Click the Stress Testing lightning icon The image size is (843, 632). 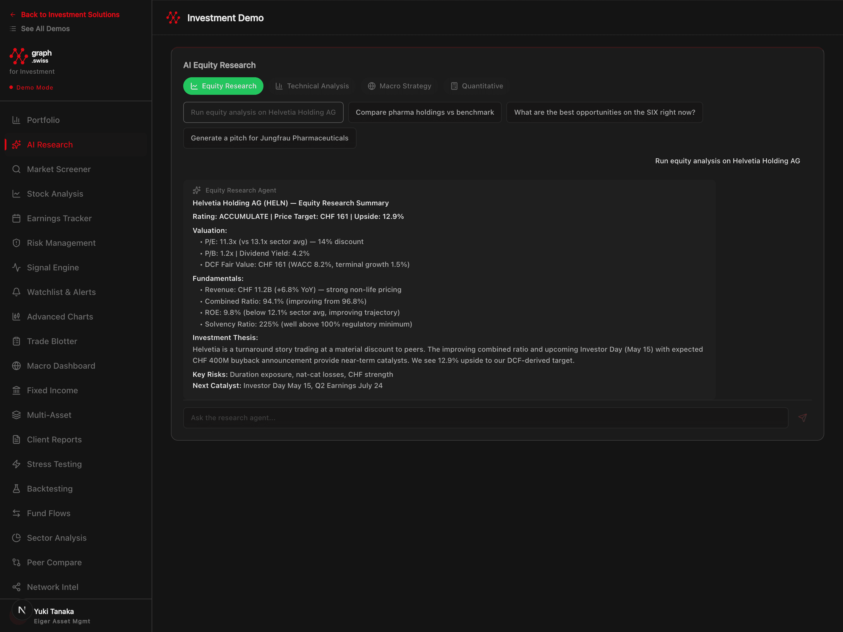pos(16,464)
